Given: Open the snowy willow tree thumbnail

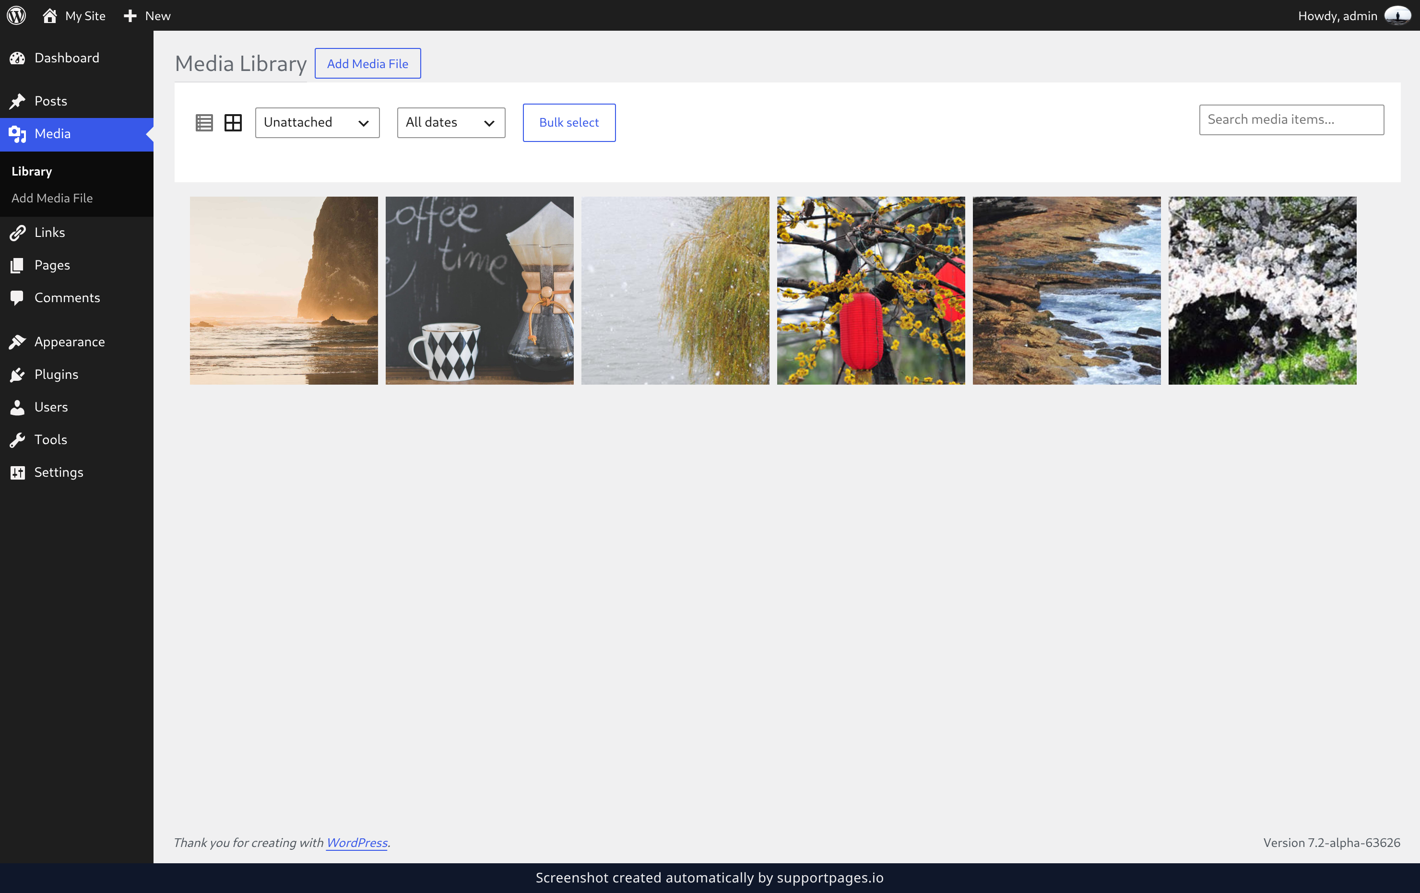Looking at the screenshot, I should point(675,291).
